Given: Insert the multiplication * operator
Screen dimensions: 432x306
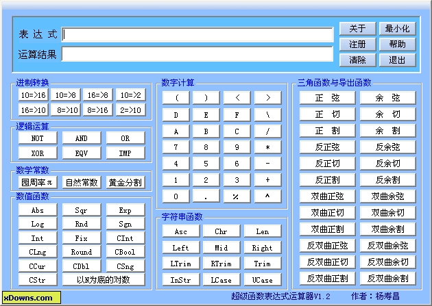Looking at the screenshot, I should (268, 147).
